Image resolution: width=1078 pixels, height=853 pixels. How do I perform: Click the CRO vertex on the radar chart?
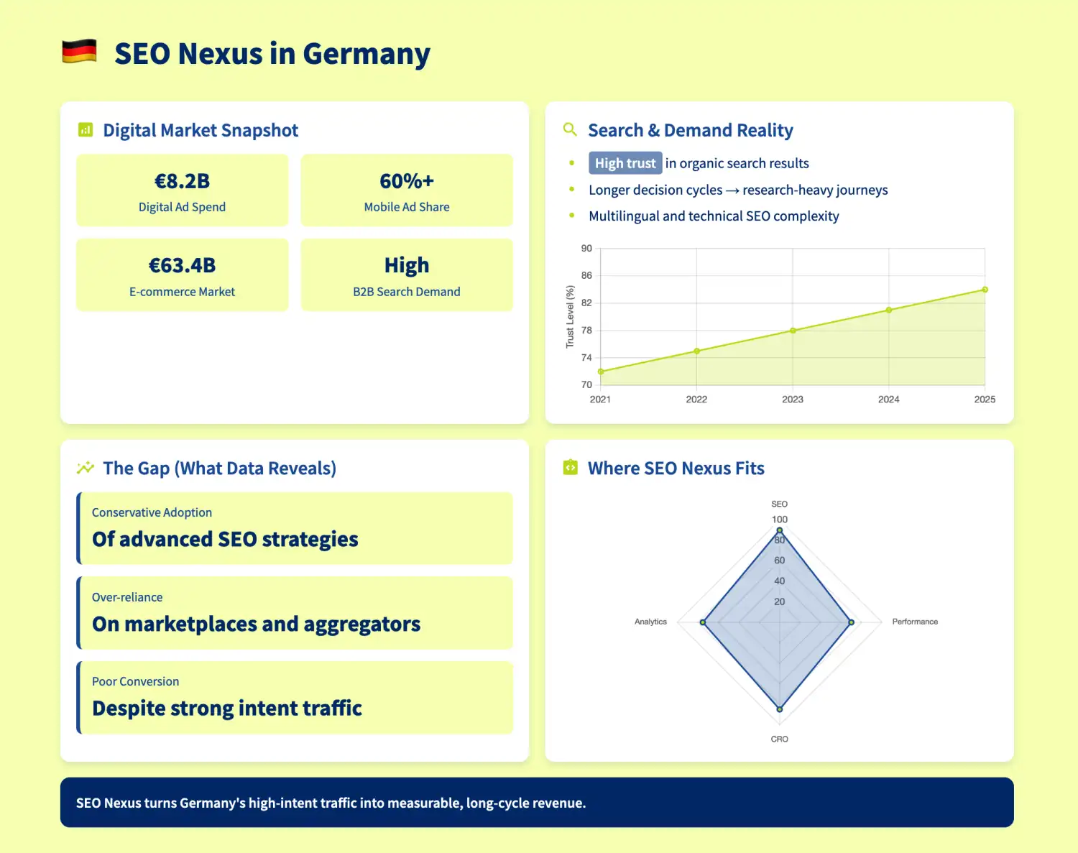779,708
